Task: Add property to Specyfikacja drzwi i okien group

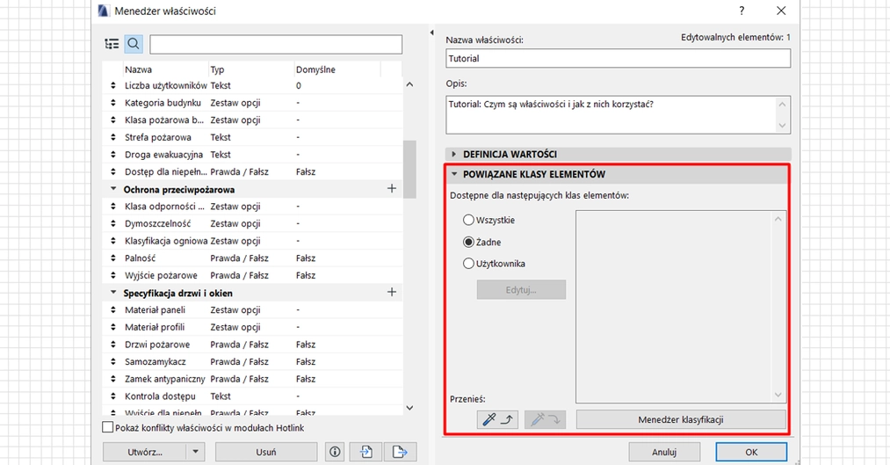Action: [x=392, y=292]
